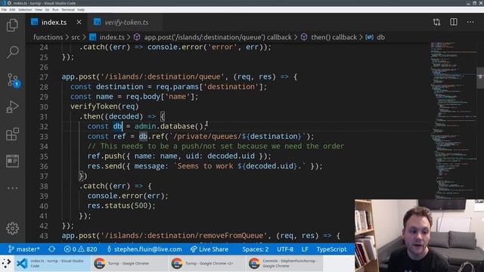Switch to Turnip - Google Chrome taskbar window
484x272 pixels.
coord(129,264)
